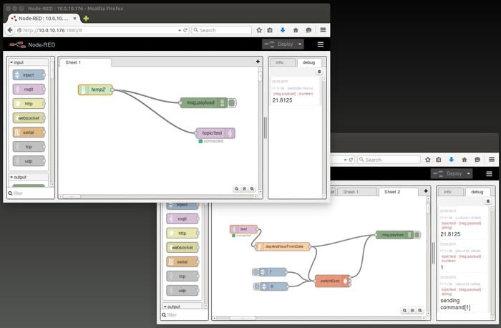501x328 pixels.
Task: Open info sidebar tab in back window
Action: pyautogui.click(x=450, y=192)
